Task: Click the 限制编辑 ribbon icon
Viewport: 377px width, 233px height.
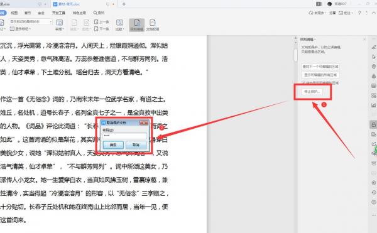Action: (137, 25)
